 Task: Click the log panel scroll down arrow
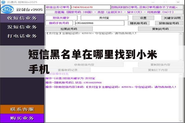pos(181,121)
